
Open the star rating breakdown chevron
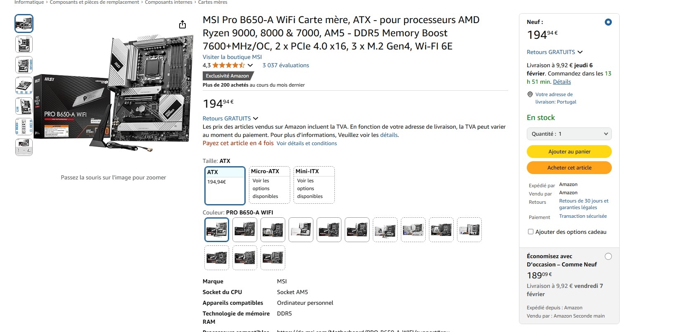click(x=250, y=65)
